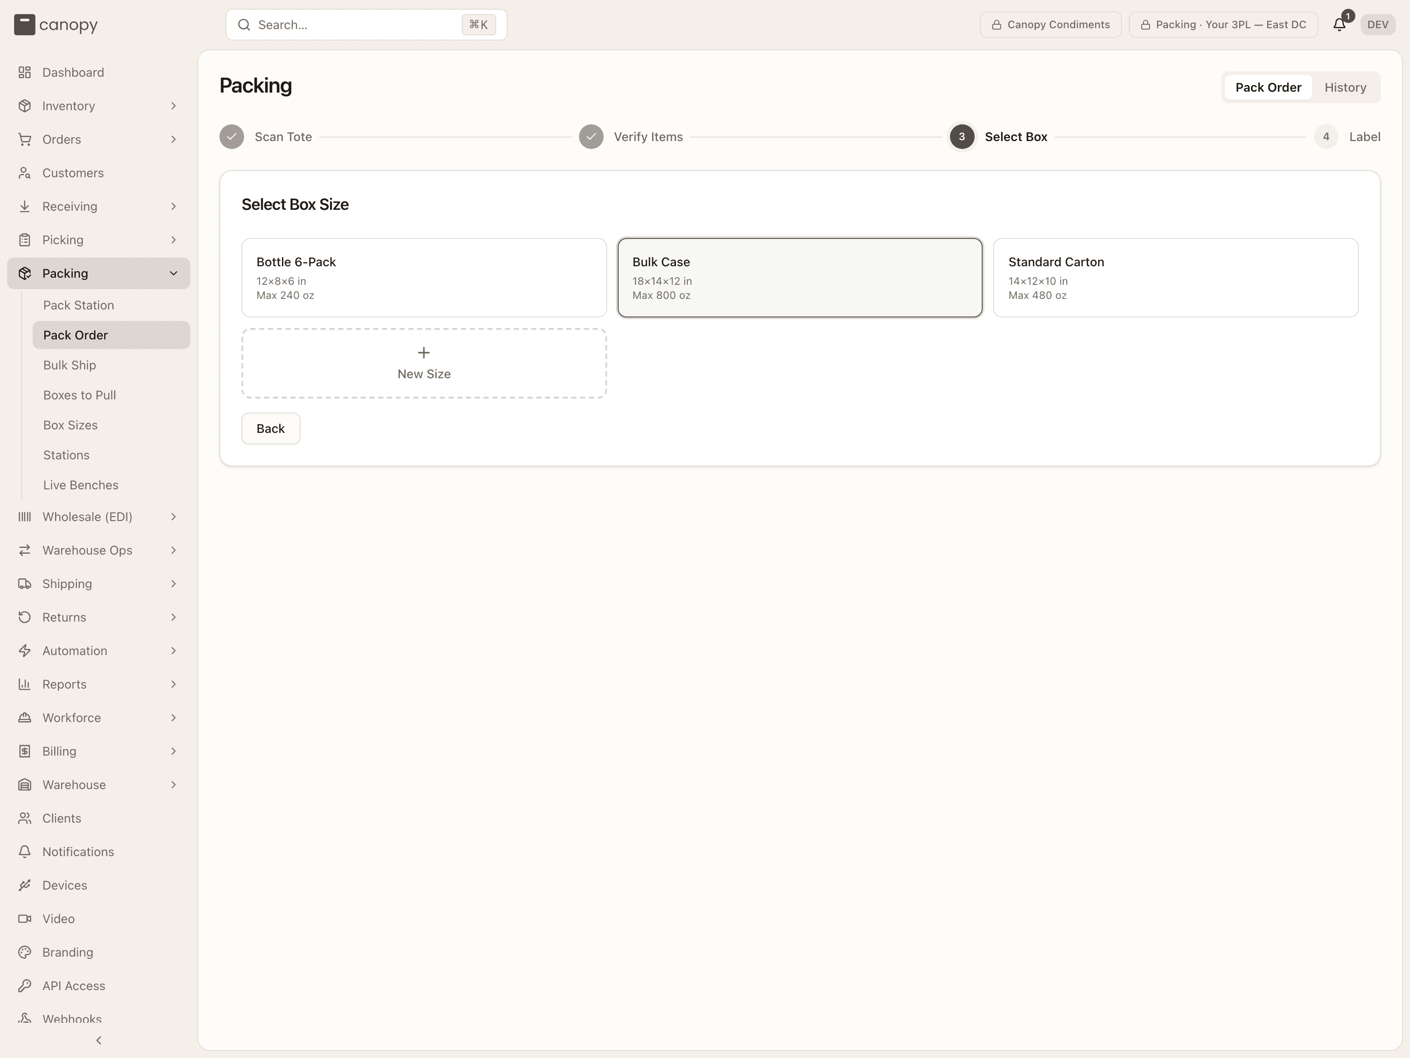Click the Branding palette icon
Viewport: 1410px width, 1058px height.
[25, 952]
